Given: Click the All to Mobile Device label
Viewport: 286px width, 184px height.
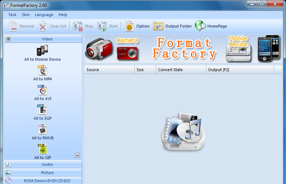Looking at the screenshot, I should pyautogui.click(x=42, y=59).
